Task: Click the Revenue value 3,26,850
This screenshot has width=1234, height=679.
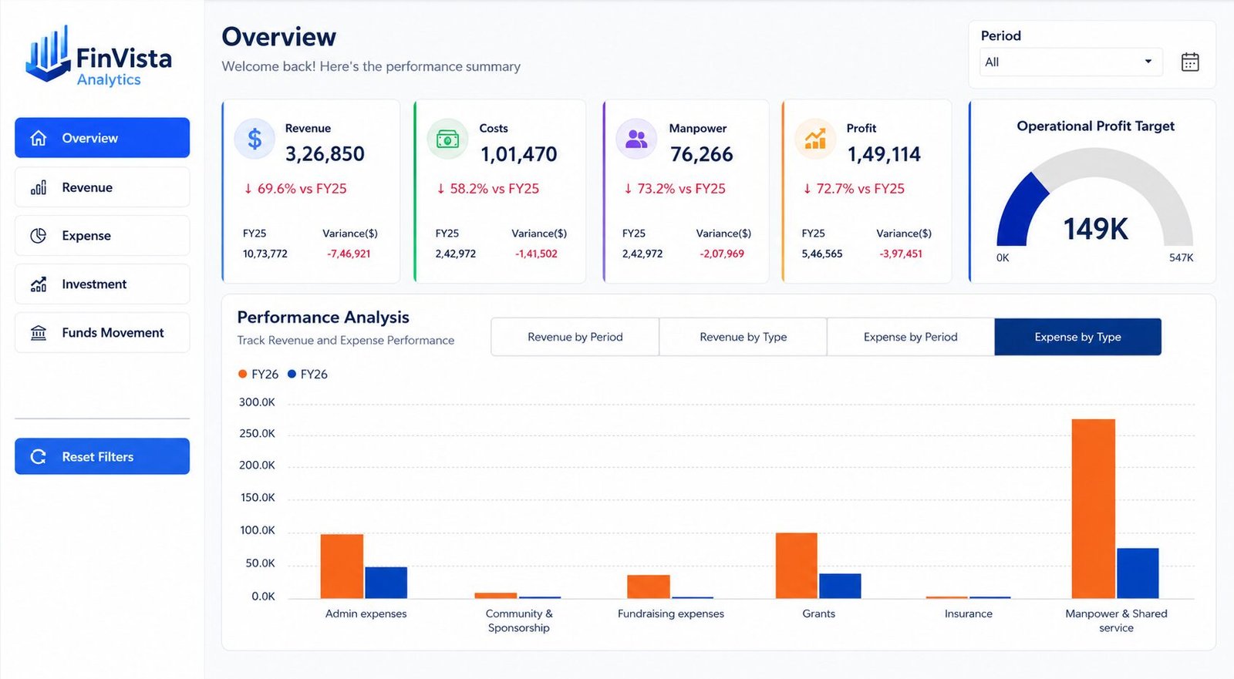Action: pos(325,154)
